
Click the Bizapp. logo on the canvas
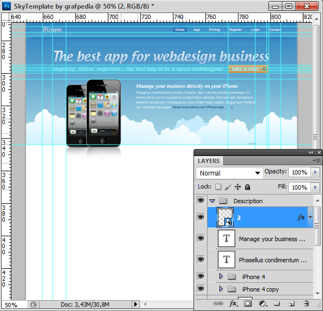tap(53, 29)
